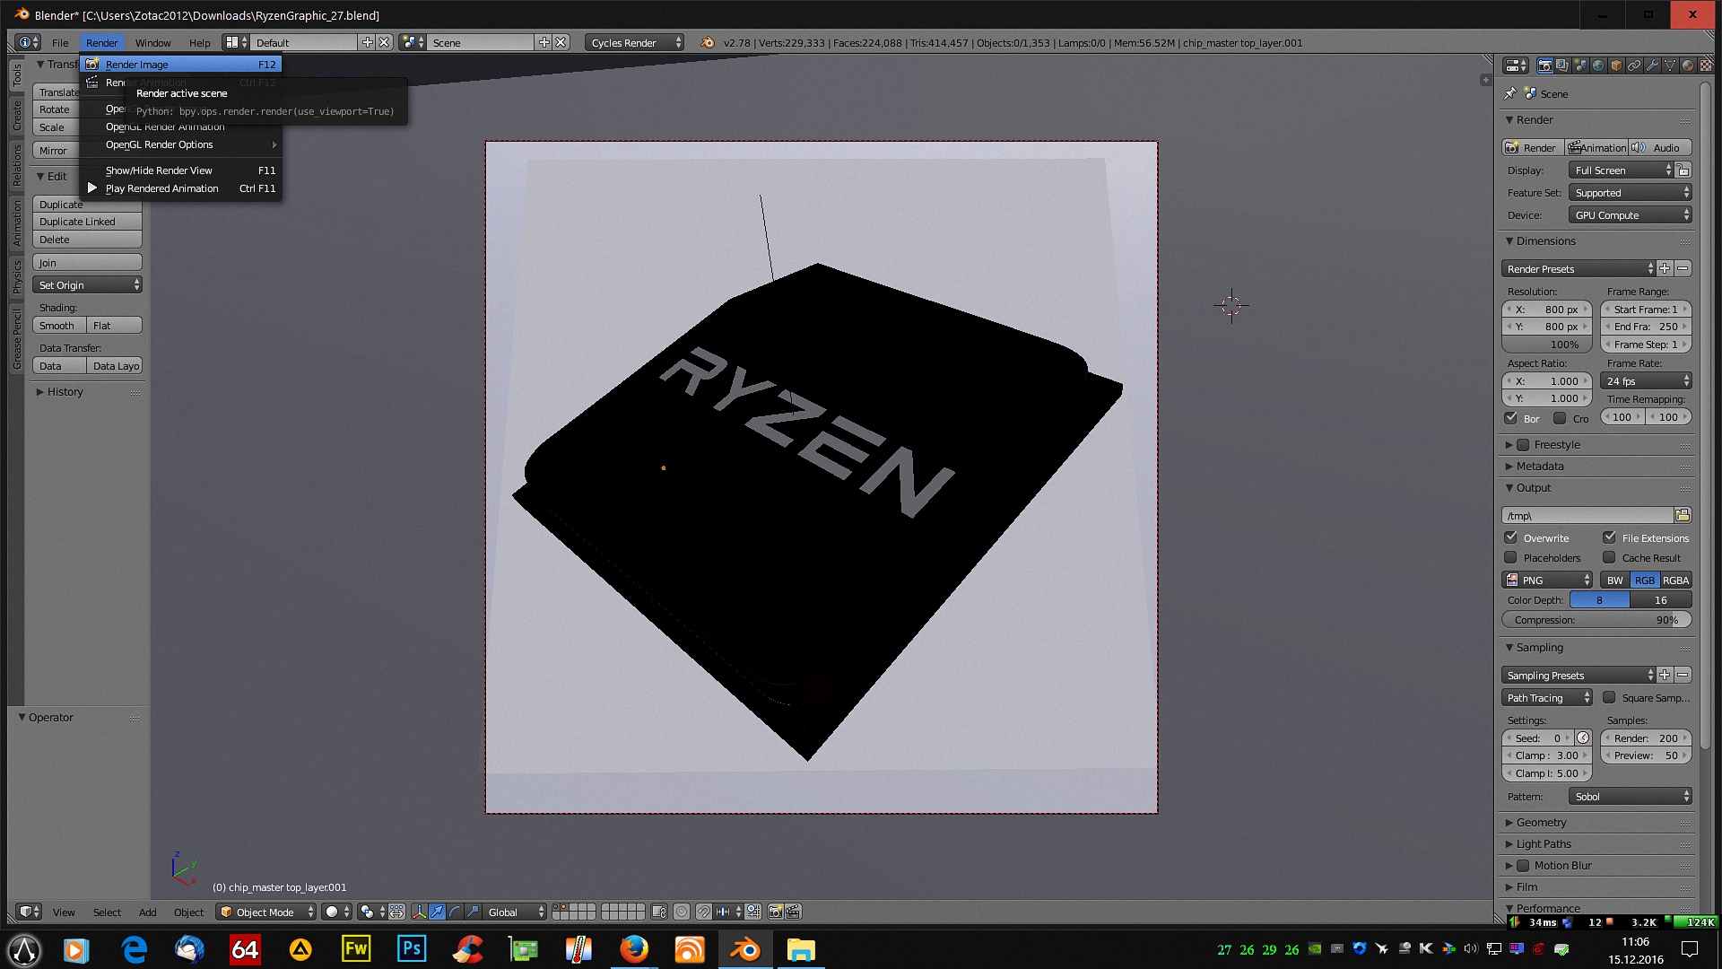Disable the Overwrite checkbox

(x=1511, y=537)
